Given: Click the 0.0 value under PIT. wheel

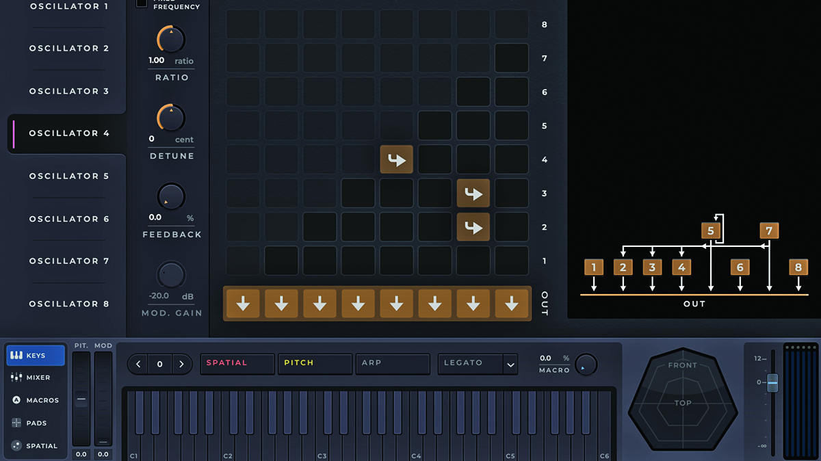Looking at the screenshot, I should click(81, 454).
